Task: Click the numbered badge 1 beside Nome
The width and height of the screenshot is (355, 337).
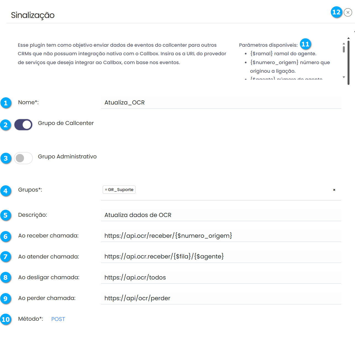Action: point(6,103)
